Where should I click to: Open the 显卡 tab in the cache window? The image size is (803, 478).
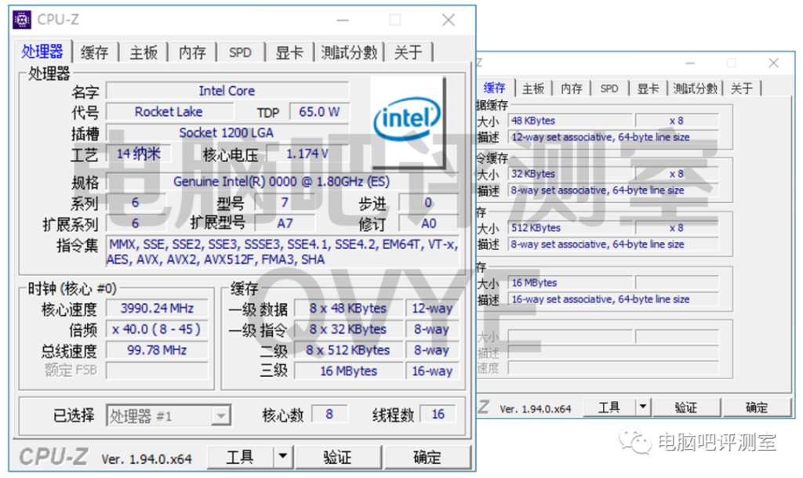pyautogui.click(x=648, y=89)
